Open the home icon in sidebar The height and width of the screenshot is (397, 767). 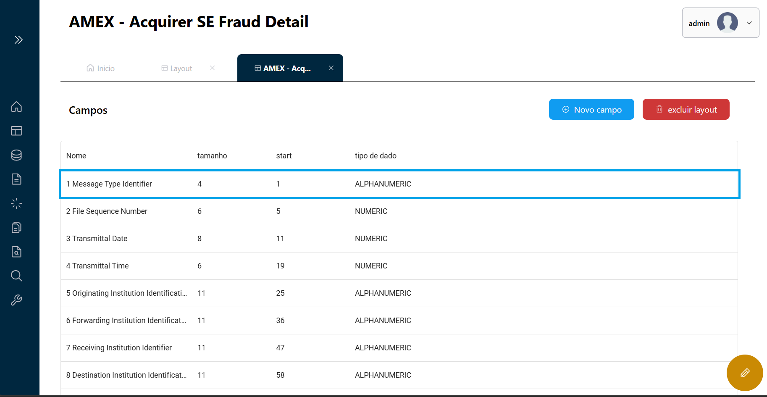(16, 107)
